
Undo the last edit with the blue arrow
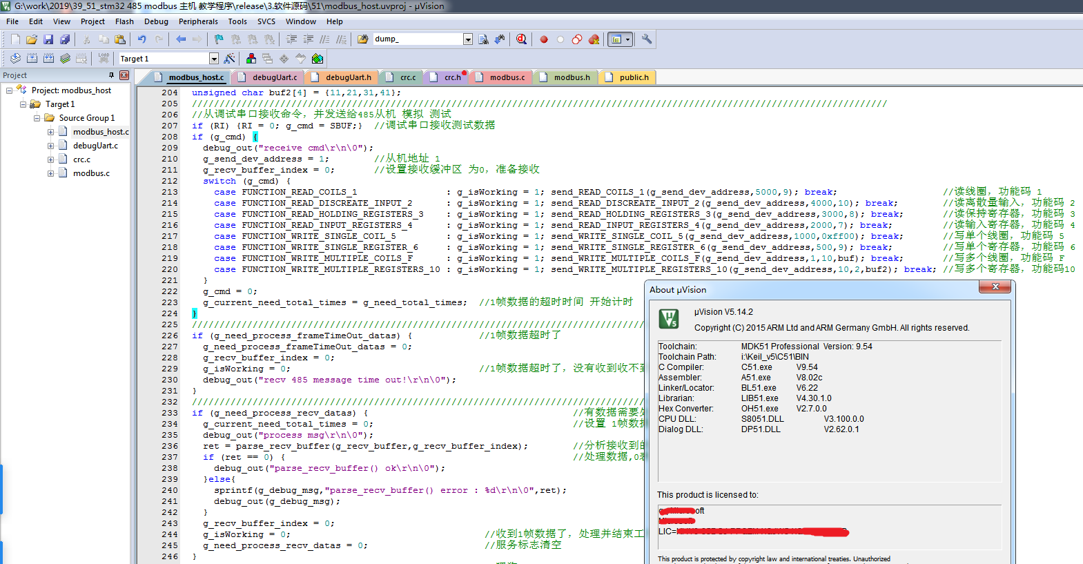[x=142, y=39]
